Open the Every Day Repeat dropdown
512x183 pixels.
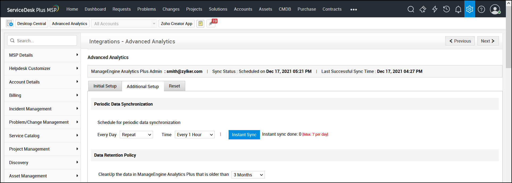click(x=136, y=135)
